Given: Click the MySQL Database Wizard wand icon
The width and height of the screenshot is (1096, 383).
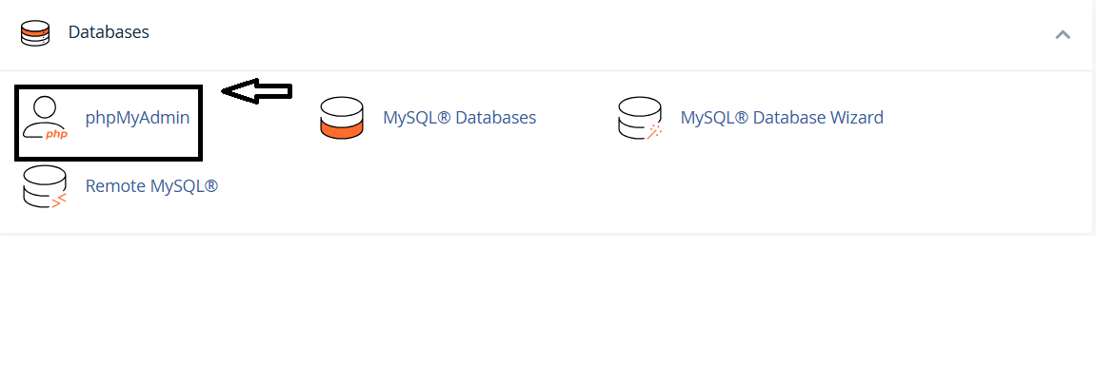Looking at the screenshot, I should point(640,119).
